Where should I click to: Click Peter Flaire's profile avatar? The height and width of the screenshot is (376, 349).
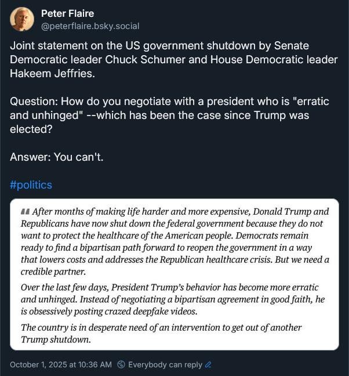click(22, 19)
